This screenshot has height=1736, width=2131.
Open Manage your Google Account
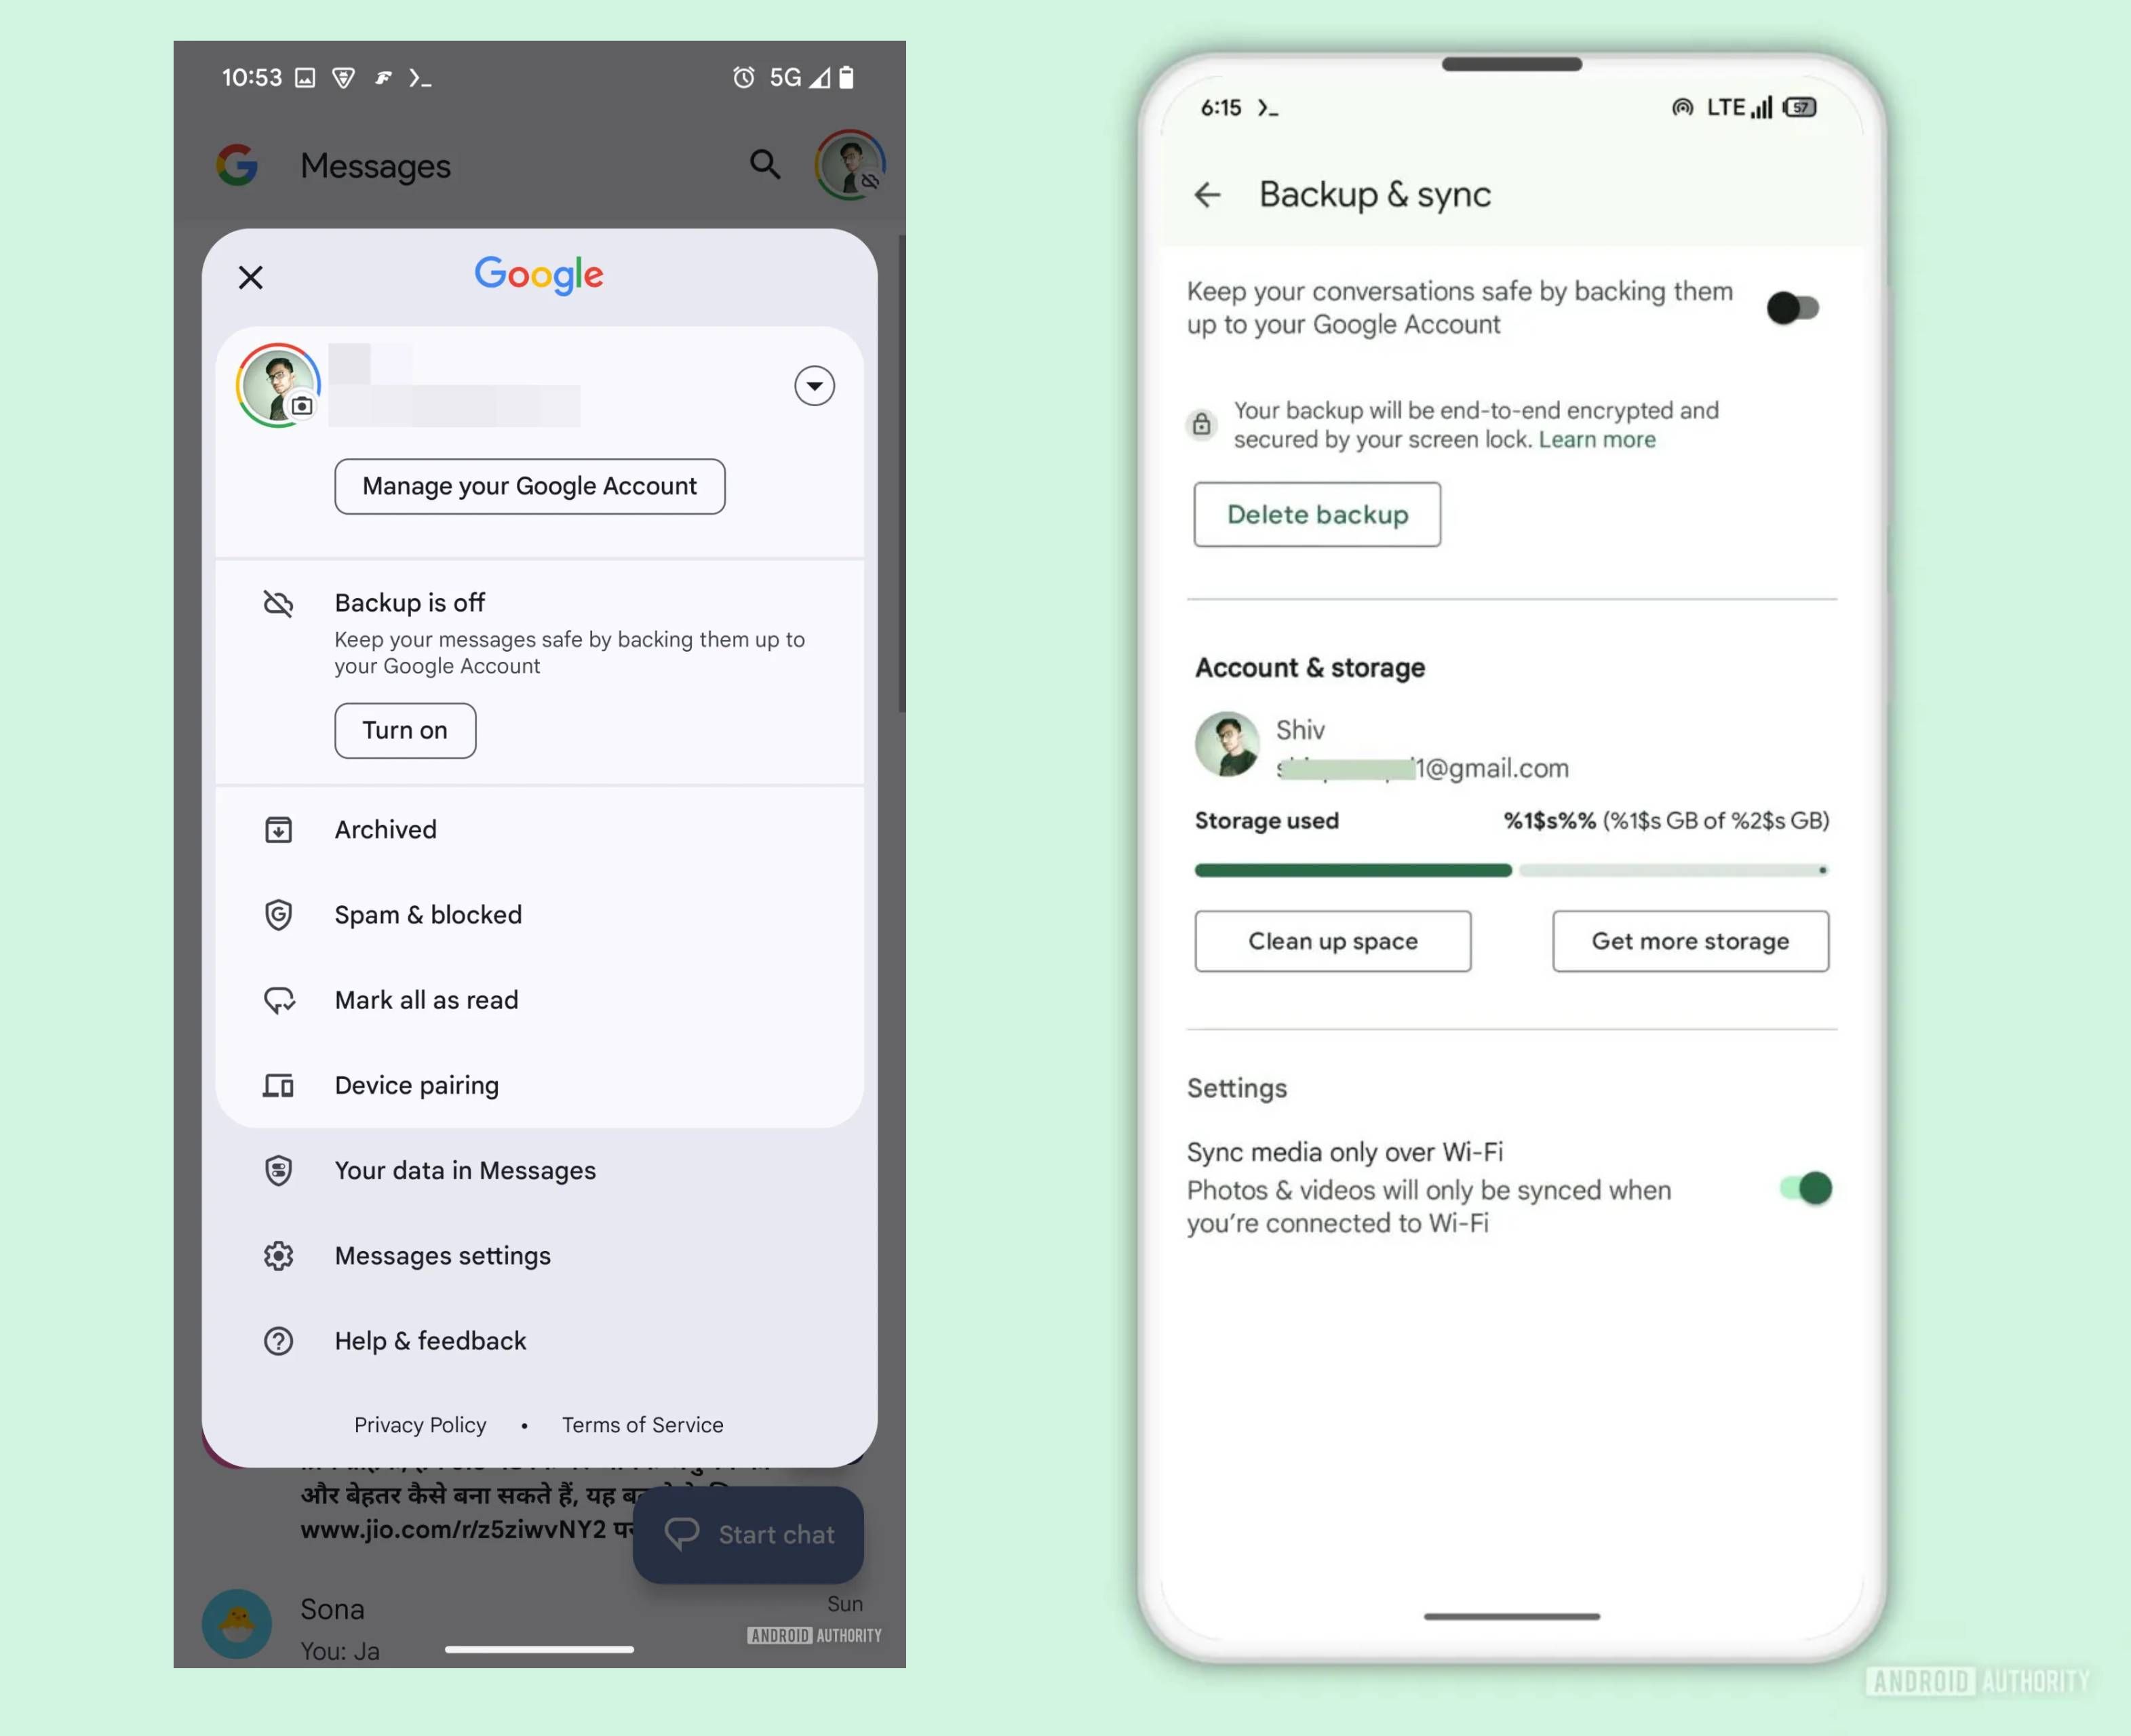(x=528, y=485)
